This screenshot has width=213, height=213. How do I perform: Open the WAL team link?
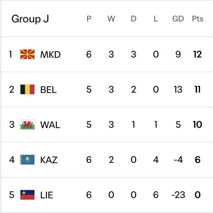point(50,125)
